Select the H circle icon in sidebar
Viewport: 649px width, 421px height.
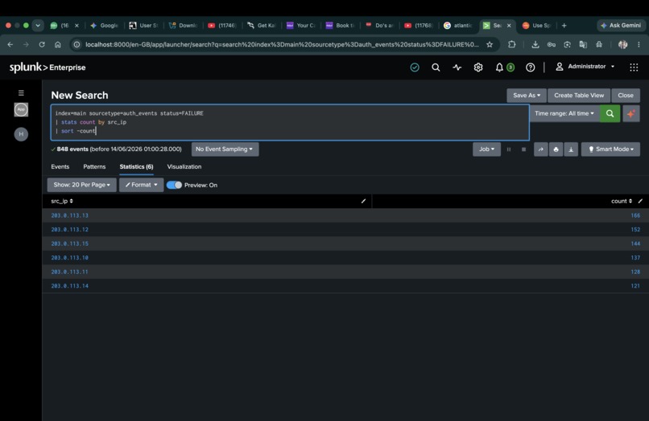(x=21, y=134)
